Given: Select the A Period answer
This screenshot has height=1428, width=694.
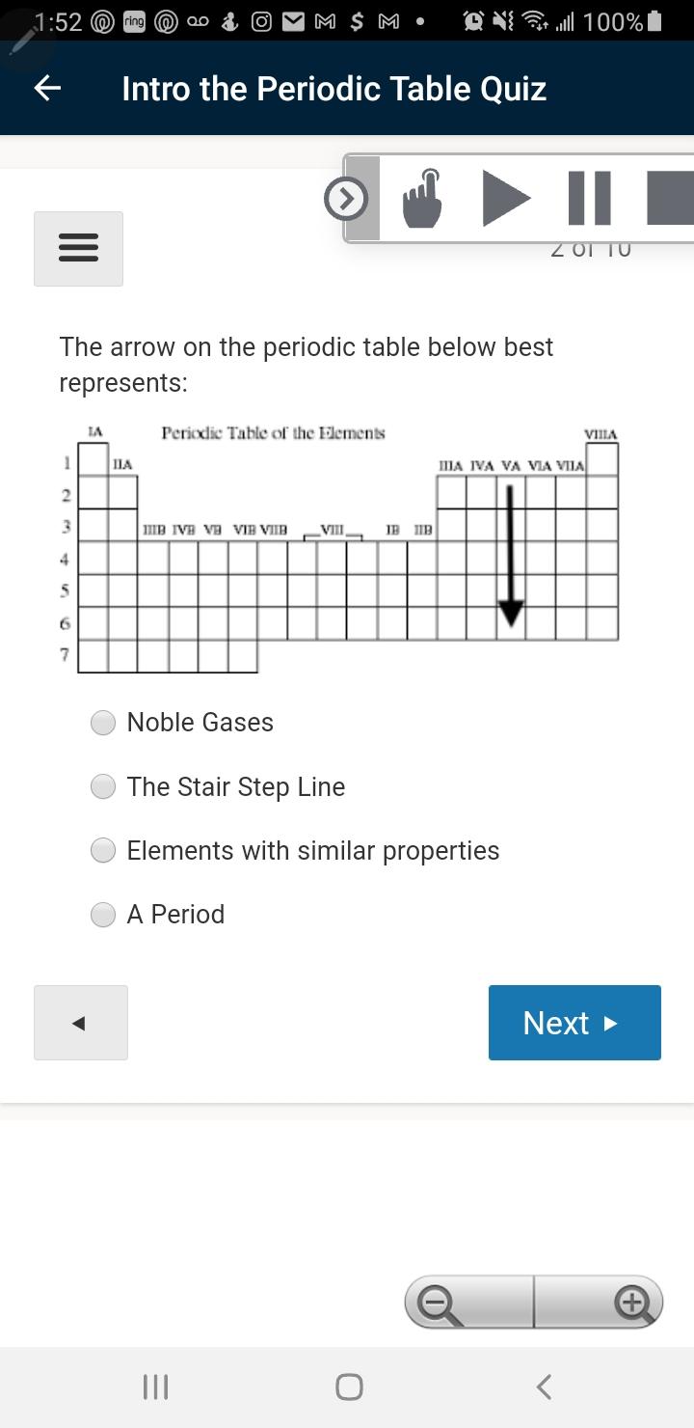Looking at the screenshot, I should (102, 914).
